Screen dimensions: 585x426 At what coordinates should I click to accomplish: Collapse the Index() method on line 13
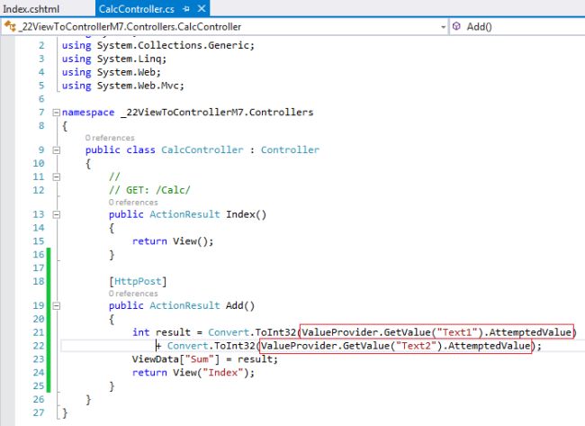click(57, 214)
